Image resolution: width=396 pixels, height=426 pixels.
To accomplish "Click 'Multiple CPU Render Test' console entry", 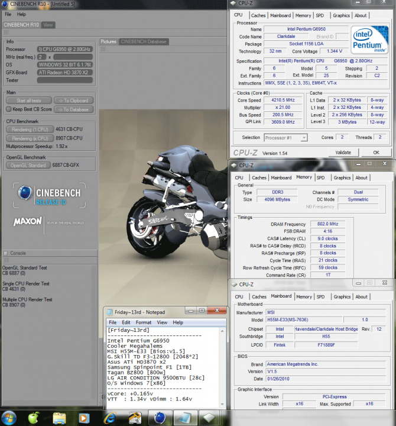I will point(27,299).
